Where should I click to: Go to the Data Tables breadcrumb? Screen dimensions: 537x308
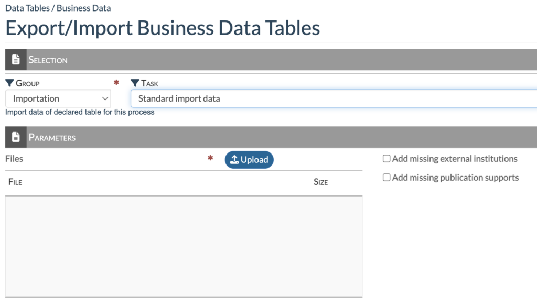(x=26, y=8)
